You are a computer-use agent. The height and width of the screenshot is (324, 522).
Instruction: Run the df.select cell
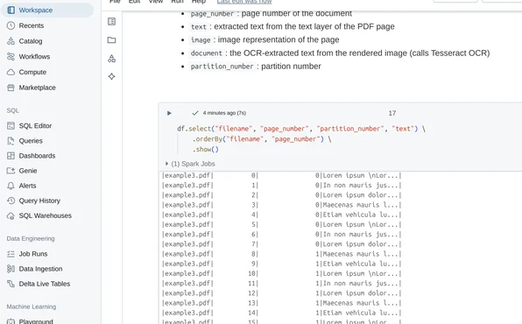coord(169,113)
